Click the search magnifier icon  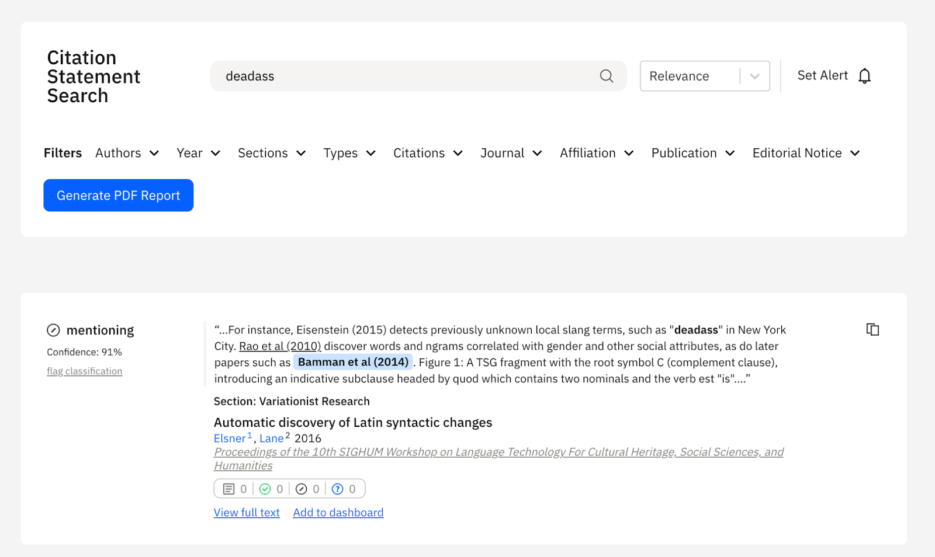click(x=606, y=76)
